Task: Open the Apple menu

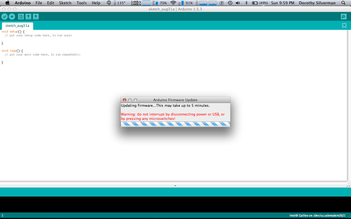Action: tap(7, 3)
